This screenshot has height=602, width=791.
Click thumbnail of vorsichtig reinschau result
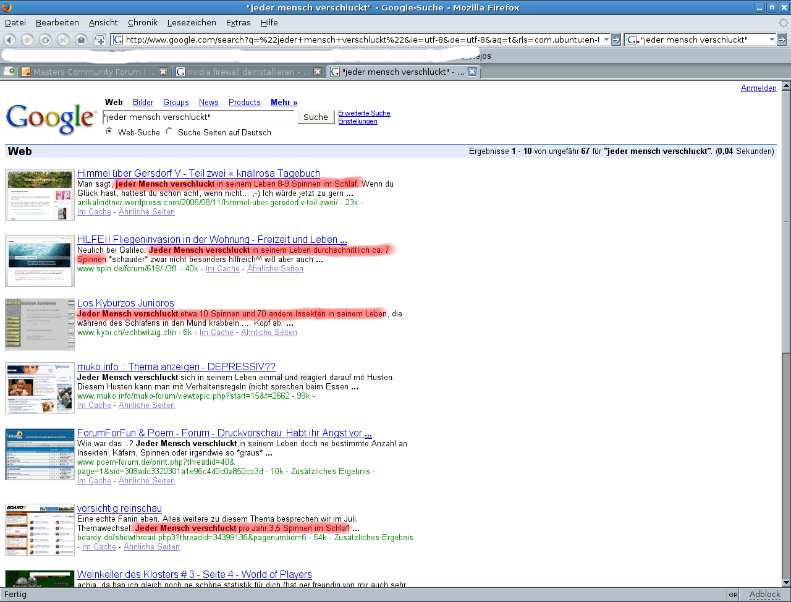click(40, 530)
